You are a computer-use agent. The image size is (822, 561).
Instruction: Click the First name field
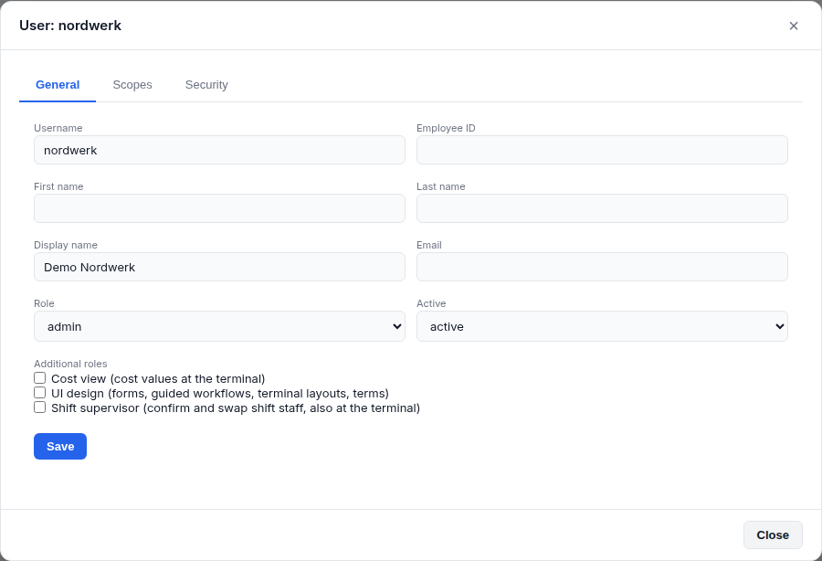click(x=219, y=208)
